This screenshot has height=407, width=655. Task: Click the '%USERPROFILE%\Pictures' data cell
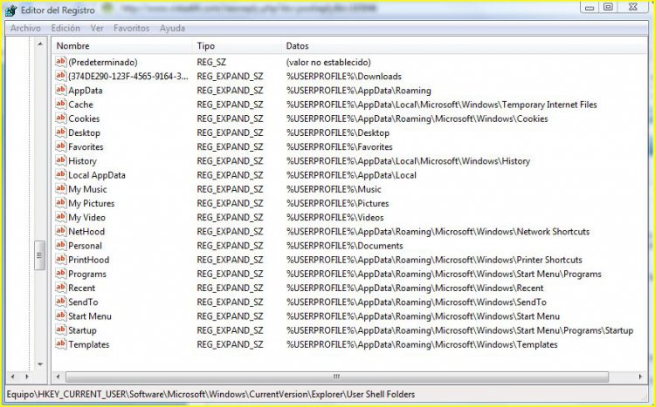coord(337,204)
